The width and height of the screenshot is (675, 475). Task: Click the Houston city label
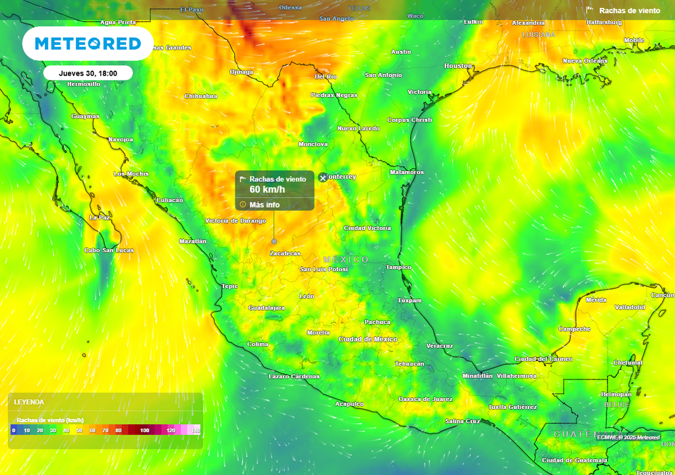pyautogui.click(x=458, y=65)
